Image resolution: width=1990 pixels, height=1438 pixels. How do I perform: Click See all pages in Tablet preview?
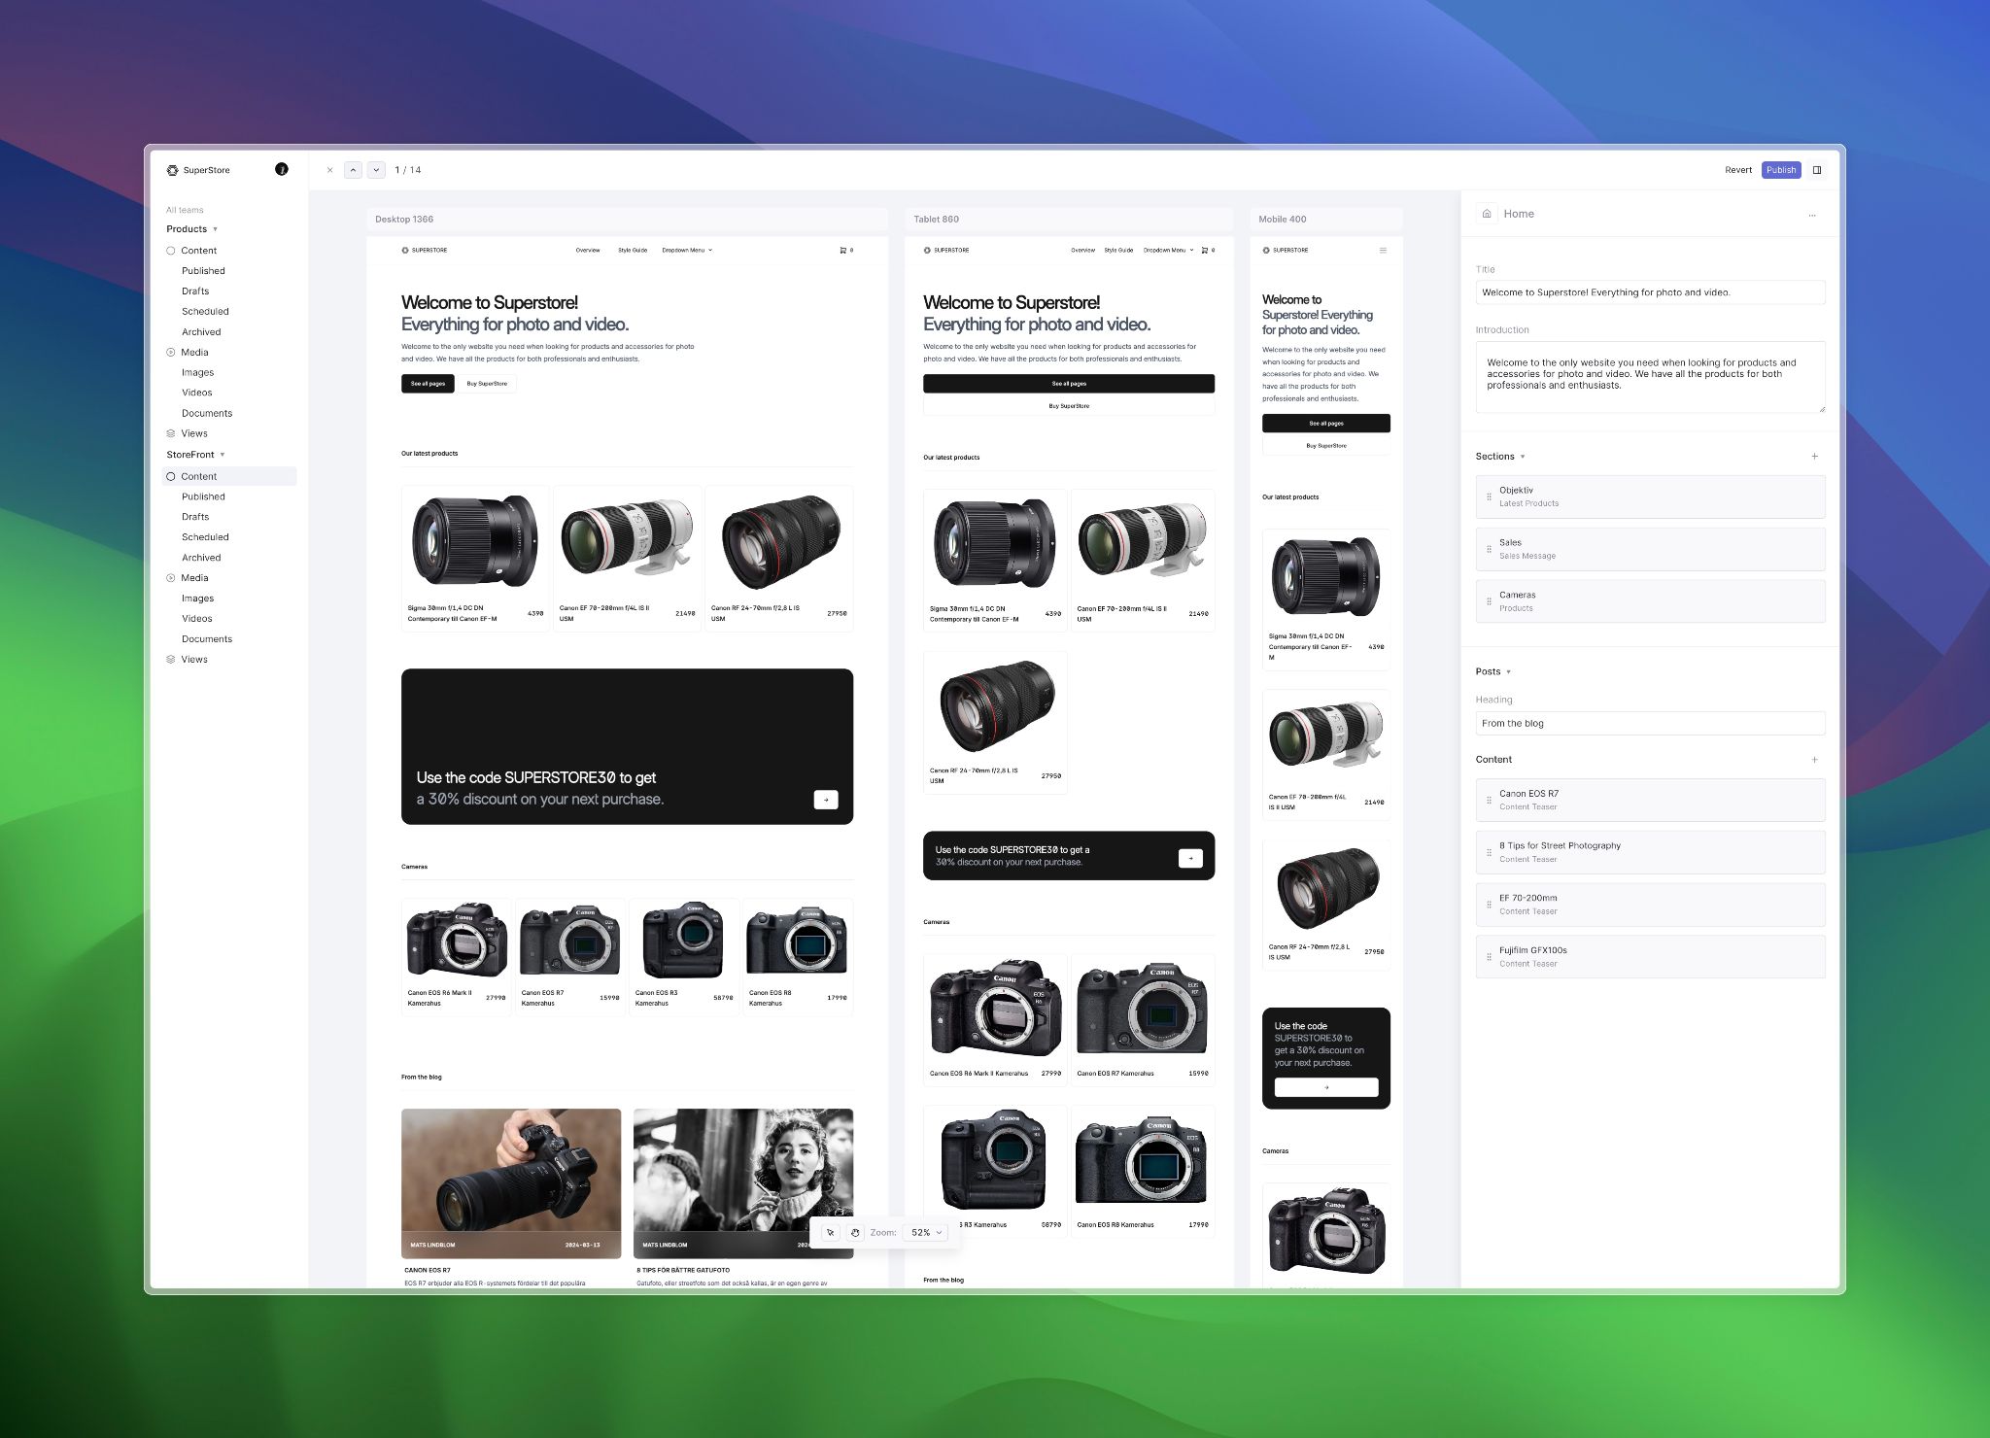click(1069, 384)
